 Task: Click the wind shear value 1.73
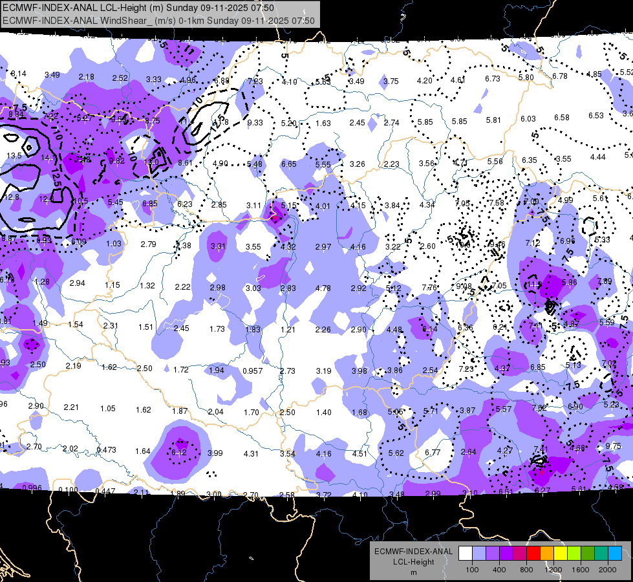(x=217, y=329)
